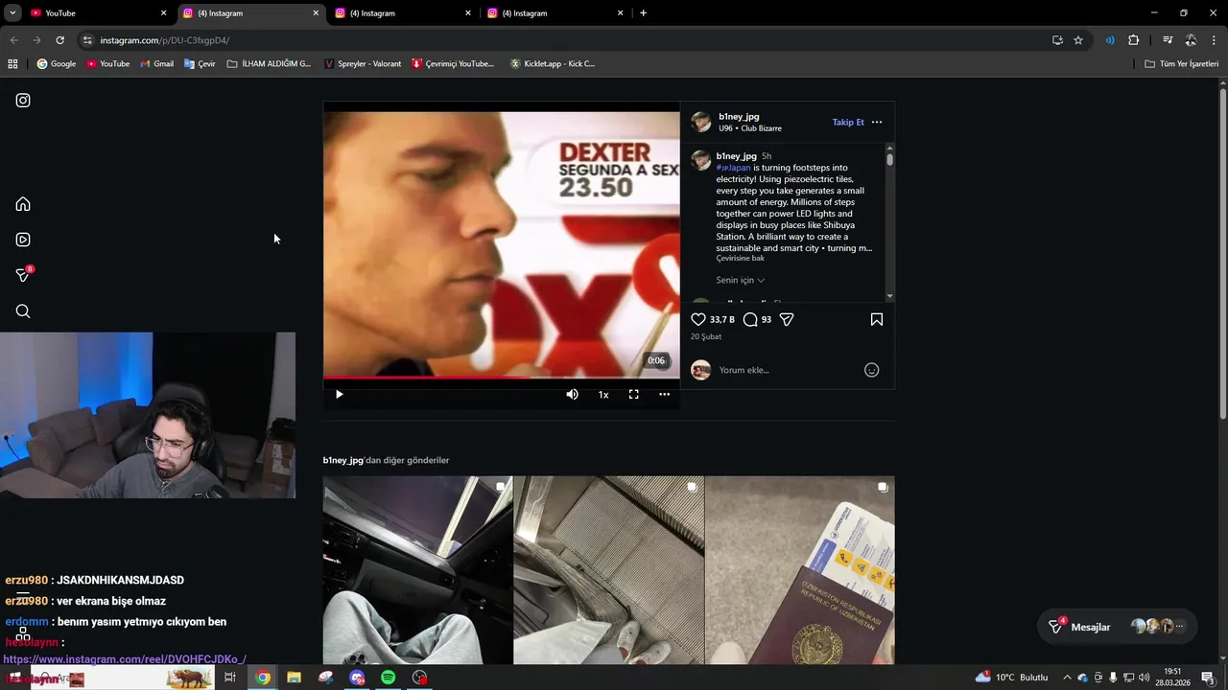Click Çevirisine bak translation link
1228x690 pixels.
[x=740, y=259]
